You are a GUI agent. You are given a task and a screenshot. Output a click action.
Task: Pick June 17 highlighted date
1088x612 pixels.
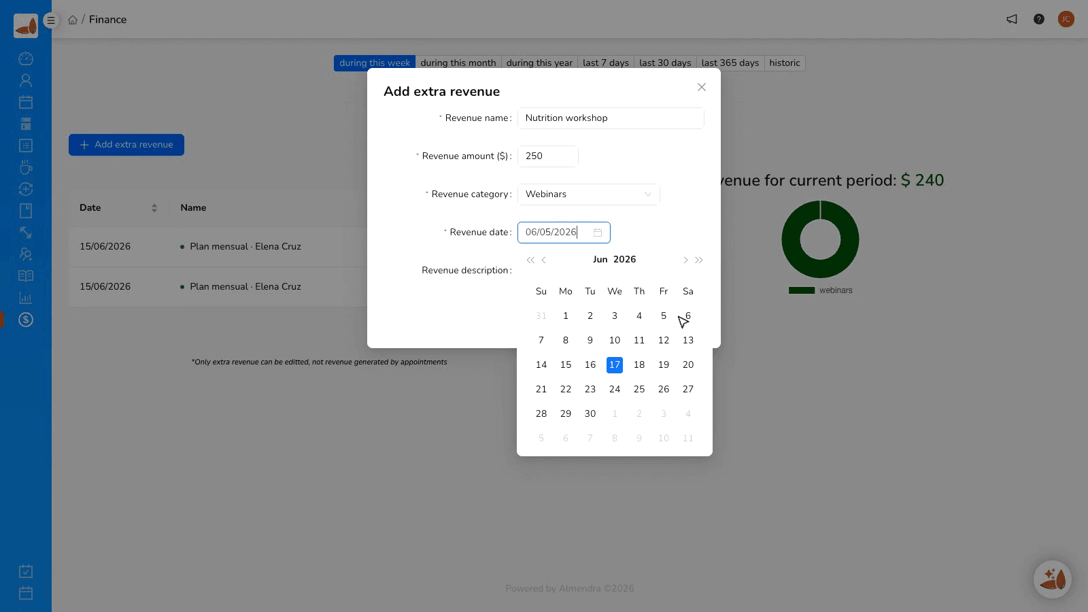(x=615, y=365)
